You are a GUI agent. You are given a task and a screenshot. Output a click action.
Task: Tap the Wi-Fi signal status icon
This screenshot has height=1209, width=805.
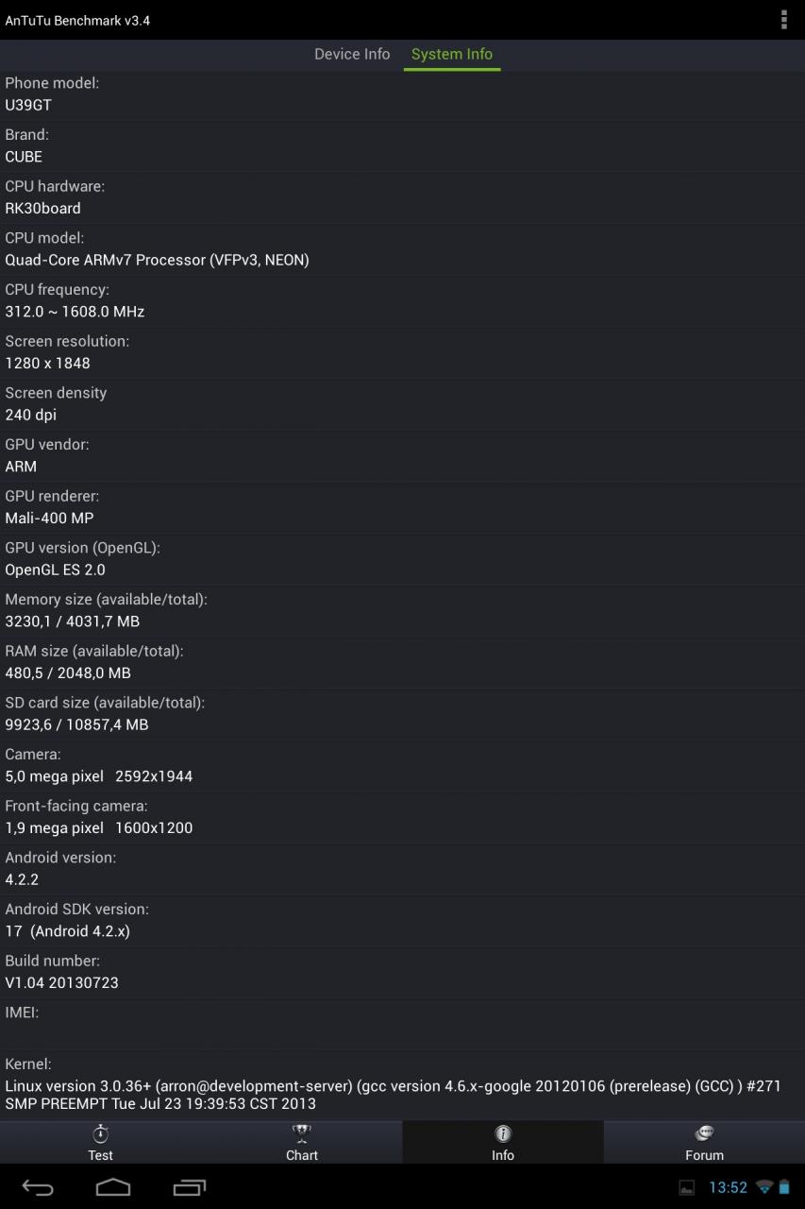pos(763,1187)
